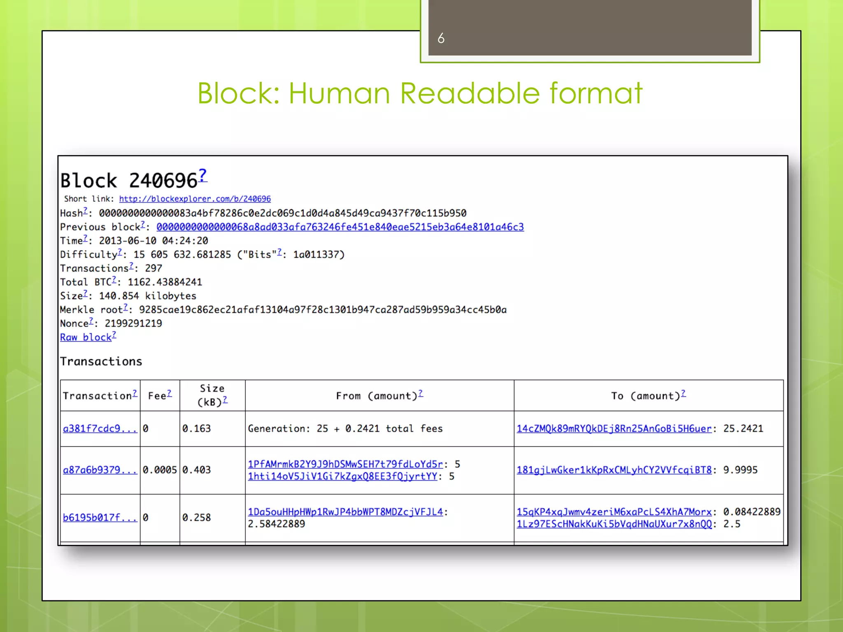Open the blockexplorer.com/b/240696 short link

[x=195, y=199]
